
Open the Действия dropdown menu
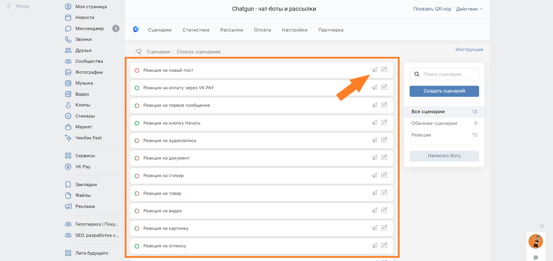tap(469, 9)
